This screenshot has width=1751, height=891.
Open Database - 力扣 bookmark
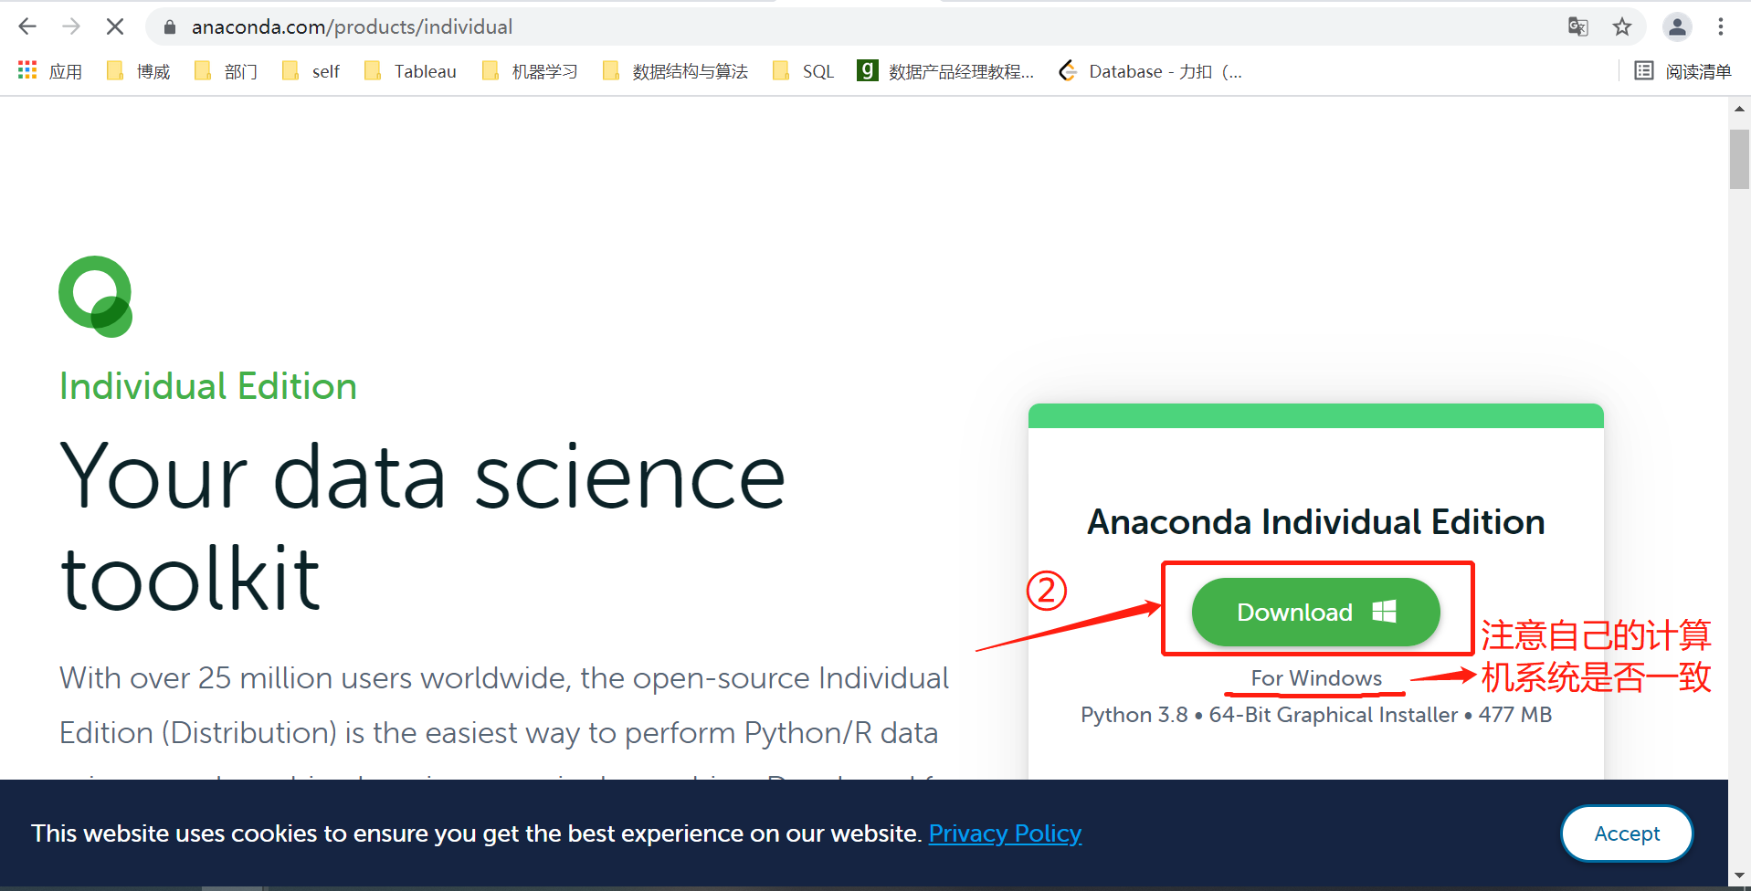point(1150,71)
